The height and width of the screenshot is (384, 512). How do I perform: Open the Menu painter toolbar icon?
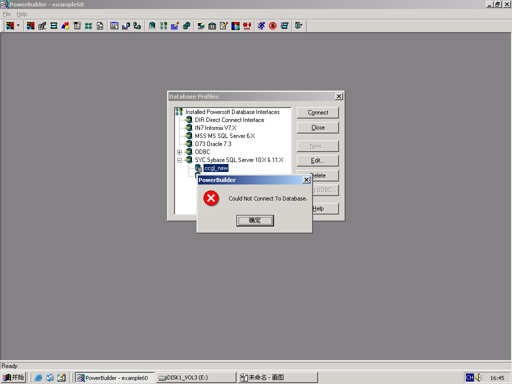(77, 26)
